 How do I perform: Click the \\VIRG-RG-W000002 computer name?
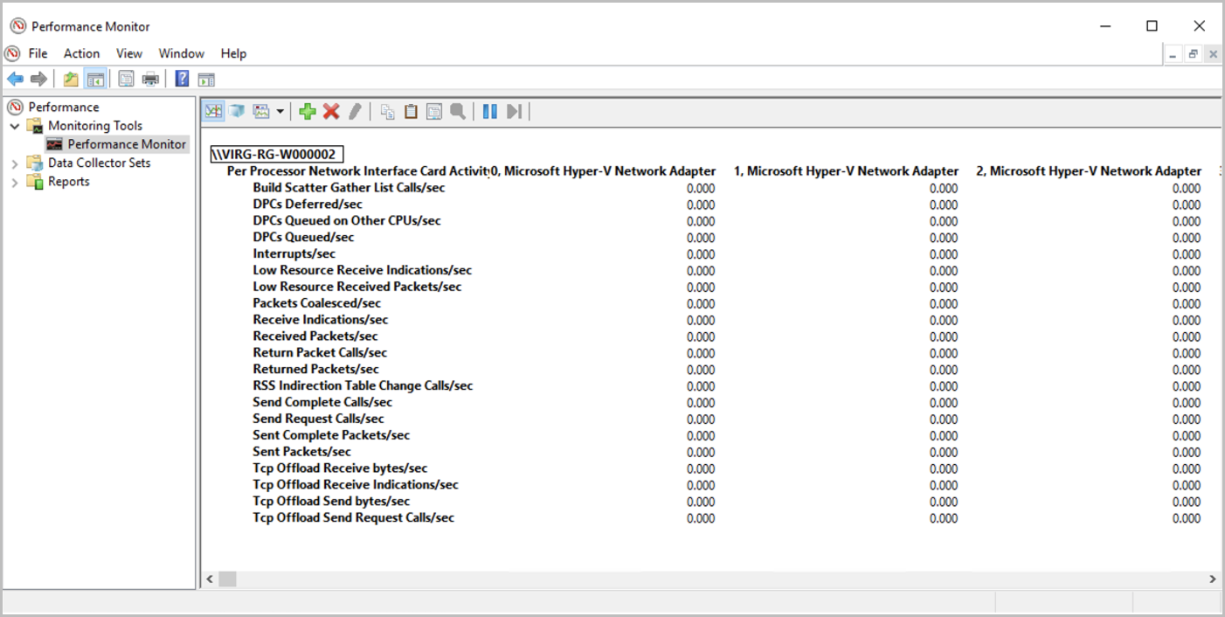[277, 155]
